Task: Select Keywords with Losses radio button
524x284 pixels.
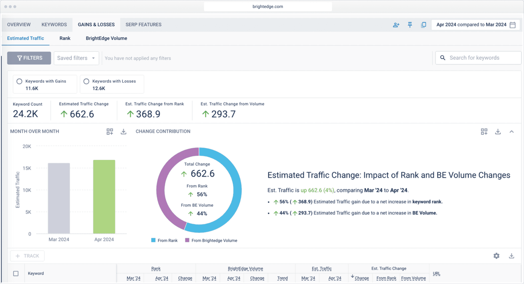Action: [86, 81]
